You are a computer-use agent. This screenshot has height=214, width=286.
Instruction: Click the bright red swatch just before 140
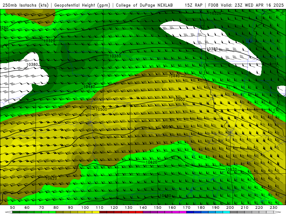click(139, 212)
